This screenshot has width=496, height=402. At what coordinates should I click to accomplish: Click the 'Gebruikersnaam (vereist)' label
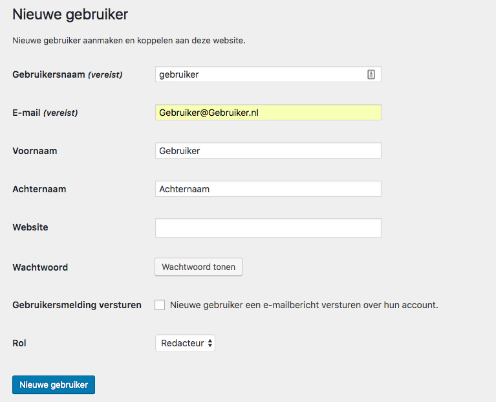tap(67, 74)
